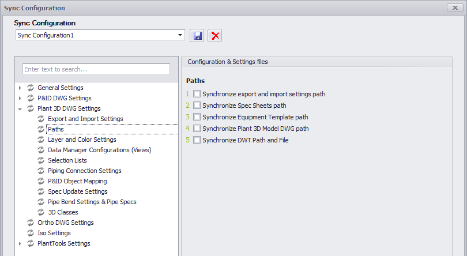This screenshot has width=467, height=256.
Task: Open the 3D Classes item
Action: click(63, 212)
